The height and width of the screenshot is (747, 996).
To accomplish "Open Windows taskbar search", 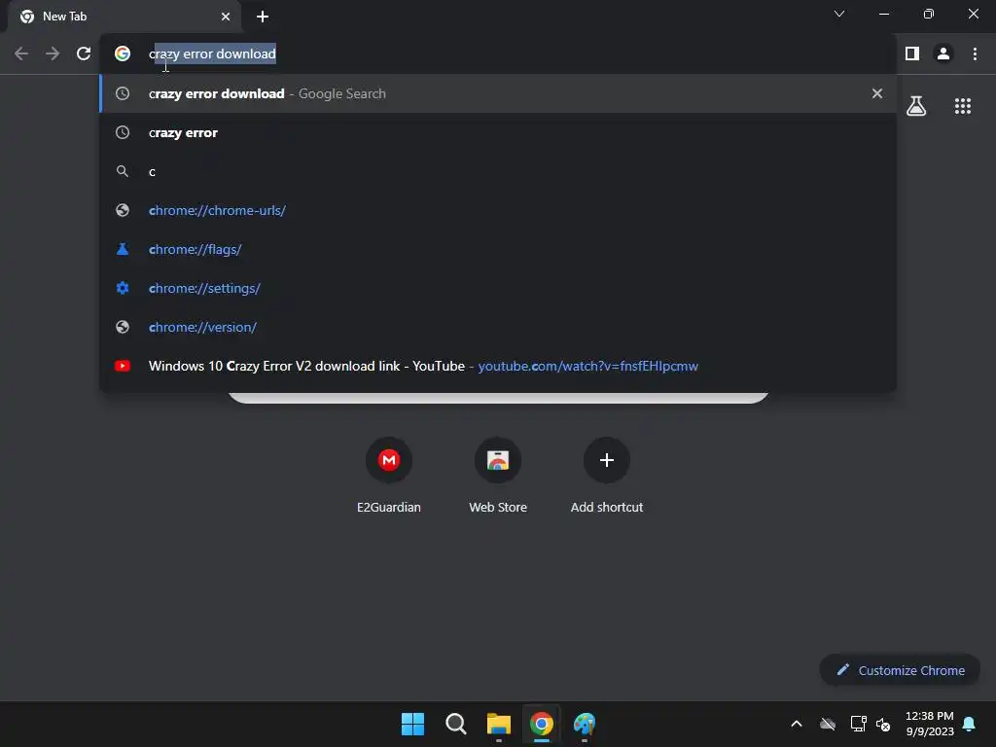I will click(455, 724).
